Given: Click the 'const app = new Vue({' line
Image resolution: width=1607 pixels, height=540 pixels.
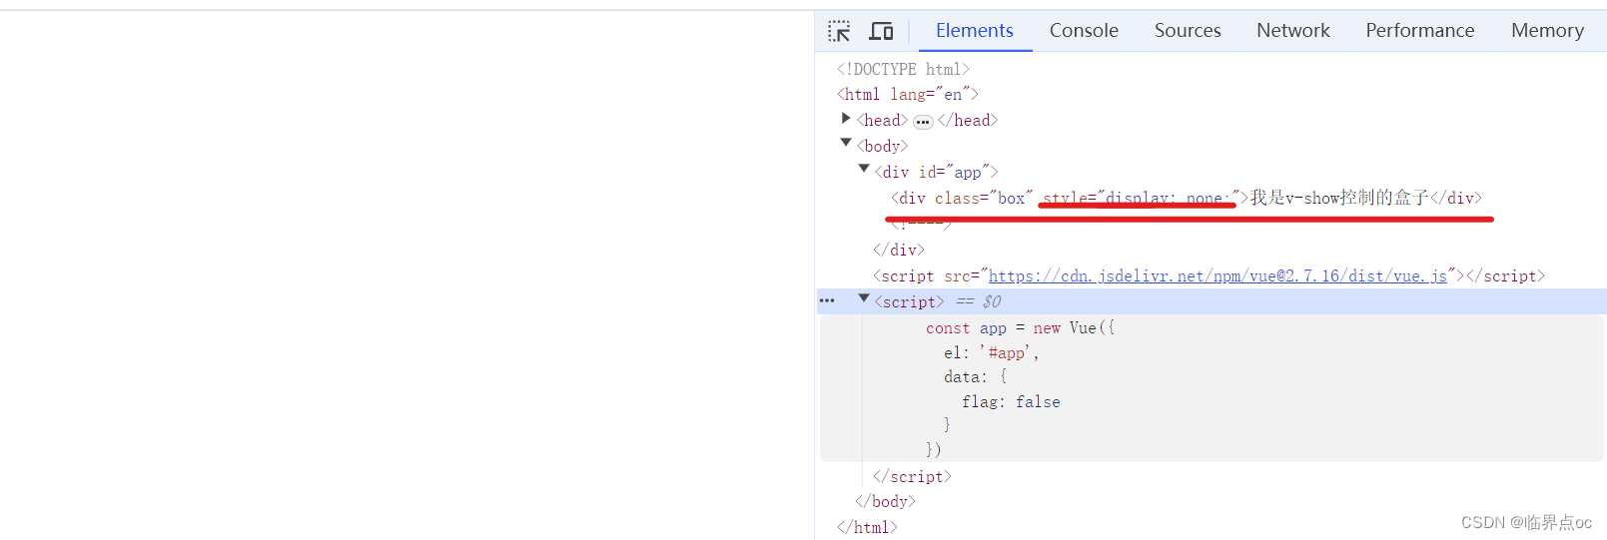Looking at the screenshot, I should (x=1020, y=327).
